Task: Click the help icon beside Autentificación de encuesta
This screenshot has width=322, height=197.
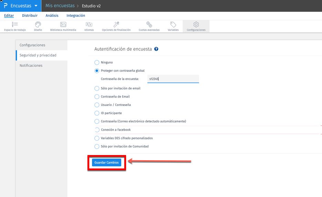Action: 156,49
